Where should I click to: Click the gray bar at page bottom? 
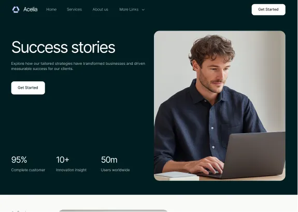(x=113, y=210)
